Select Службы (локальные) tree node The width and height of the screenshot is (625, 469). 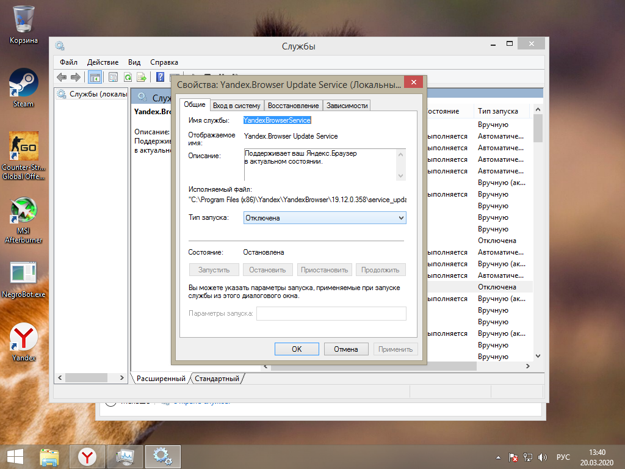93,94
